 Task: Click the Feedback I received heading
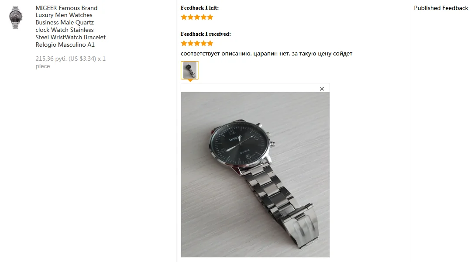point(206,34)
